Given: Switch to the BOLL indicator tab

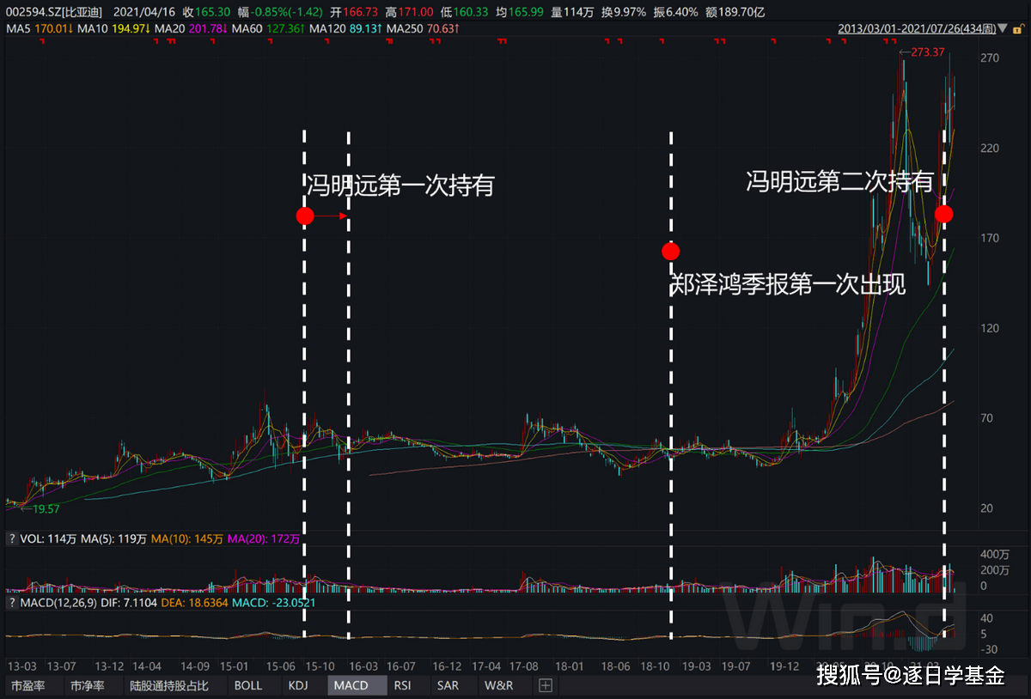Looking at the screenshot, I should tap(248, 685).
